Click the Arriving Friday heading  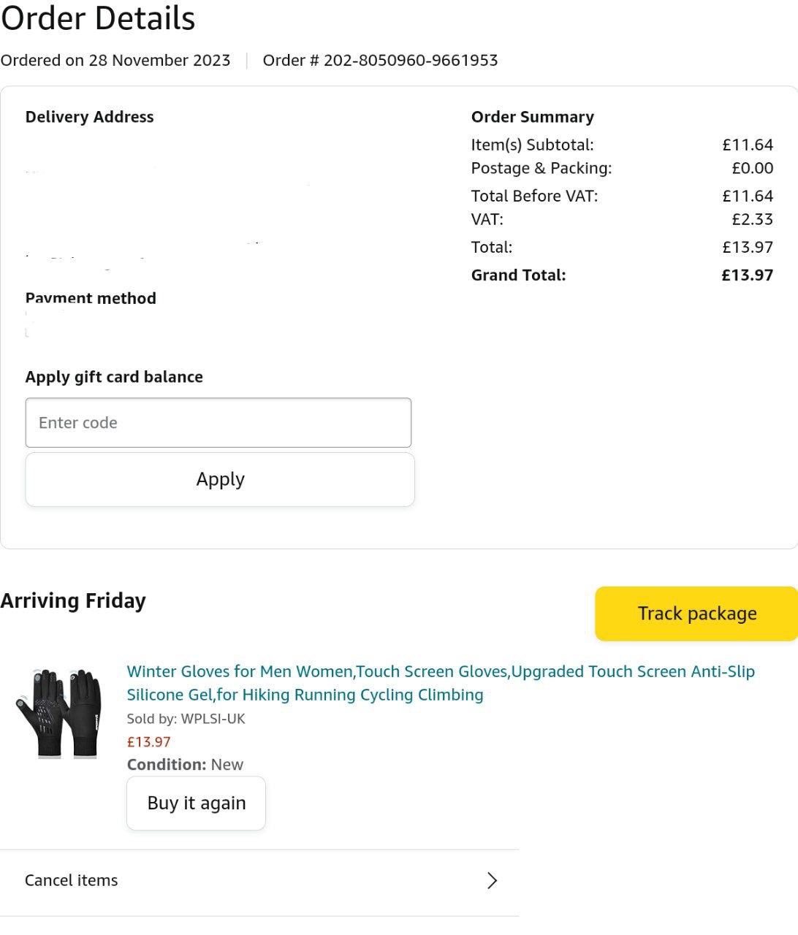click(73, 600)
